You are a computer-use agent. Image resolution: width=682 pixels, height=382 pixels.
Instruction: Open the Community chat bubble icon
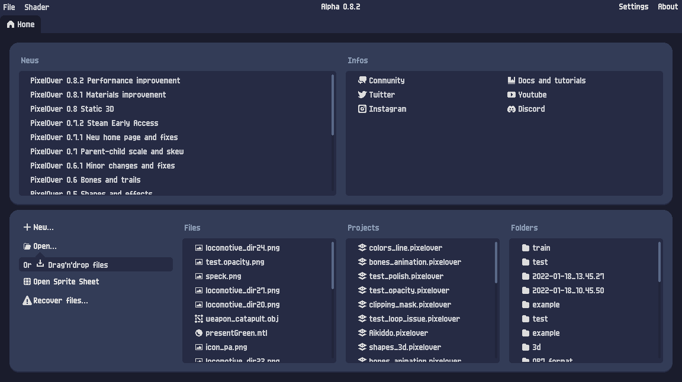tap(362, 80)
